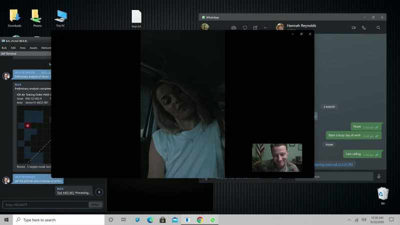
Task: Click the red target marker on map
Action: tap(27, 125)
